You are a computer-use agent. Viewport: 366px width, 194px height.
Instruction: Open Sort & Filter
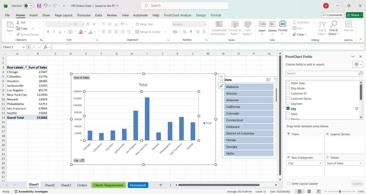[x=322, y=29]
